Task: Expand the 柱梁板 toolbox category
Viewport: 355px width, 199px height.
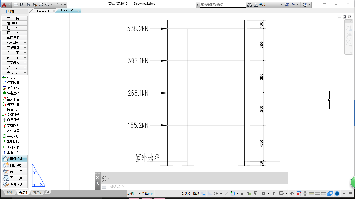Action: point(15,23)
